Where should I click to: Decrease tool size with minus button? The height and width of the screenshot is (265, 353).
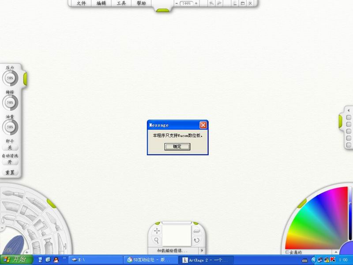[x=2, y=228]
